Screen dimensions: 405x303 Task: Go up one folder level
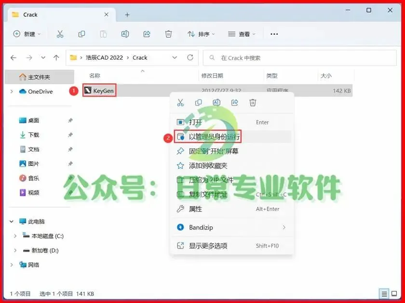point(56,57)
